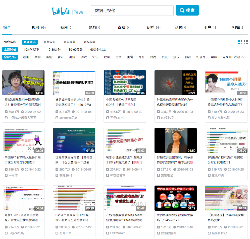Visit uploader 宠物笔记
This screenshot has height=239, width=250.
(167, 175)
